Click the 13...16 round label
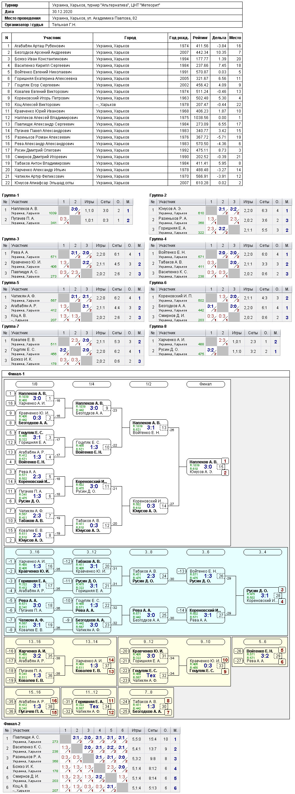 click(x=35, y=642)
